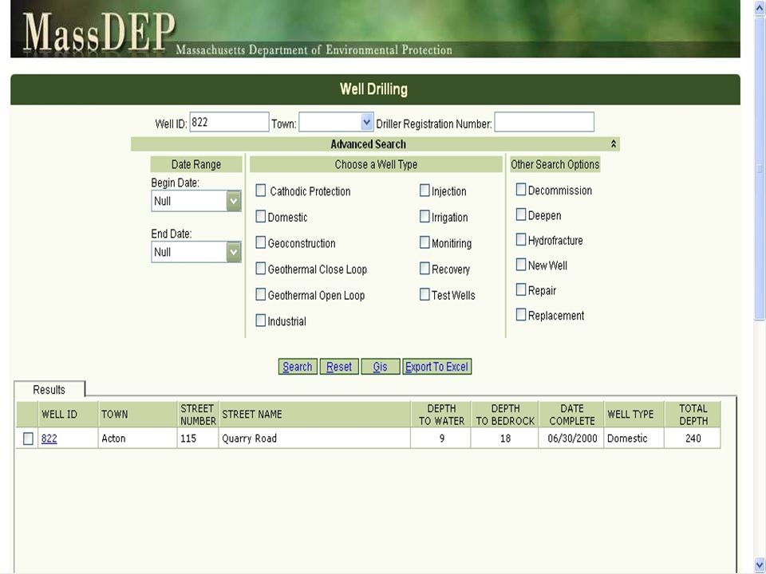766x574 pixels.
Task: Select the row checkbox for well 822
Action: pos(29,438)
